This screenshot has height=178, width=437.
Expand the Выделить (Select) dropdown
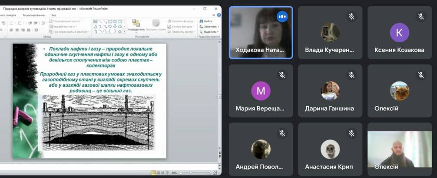click(218, 32)
